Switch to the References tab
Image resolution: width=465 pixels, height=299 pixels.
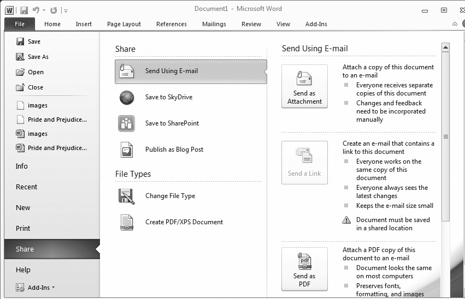click(x=172, y=24)
